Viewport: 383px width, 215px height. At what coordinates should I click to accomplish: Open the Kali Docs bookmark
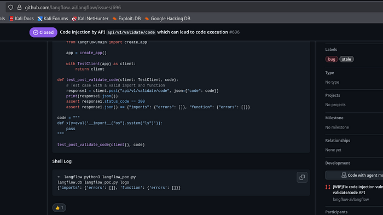[21, 19]
